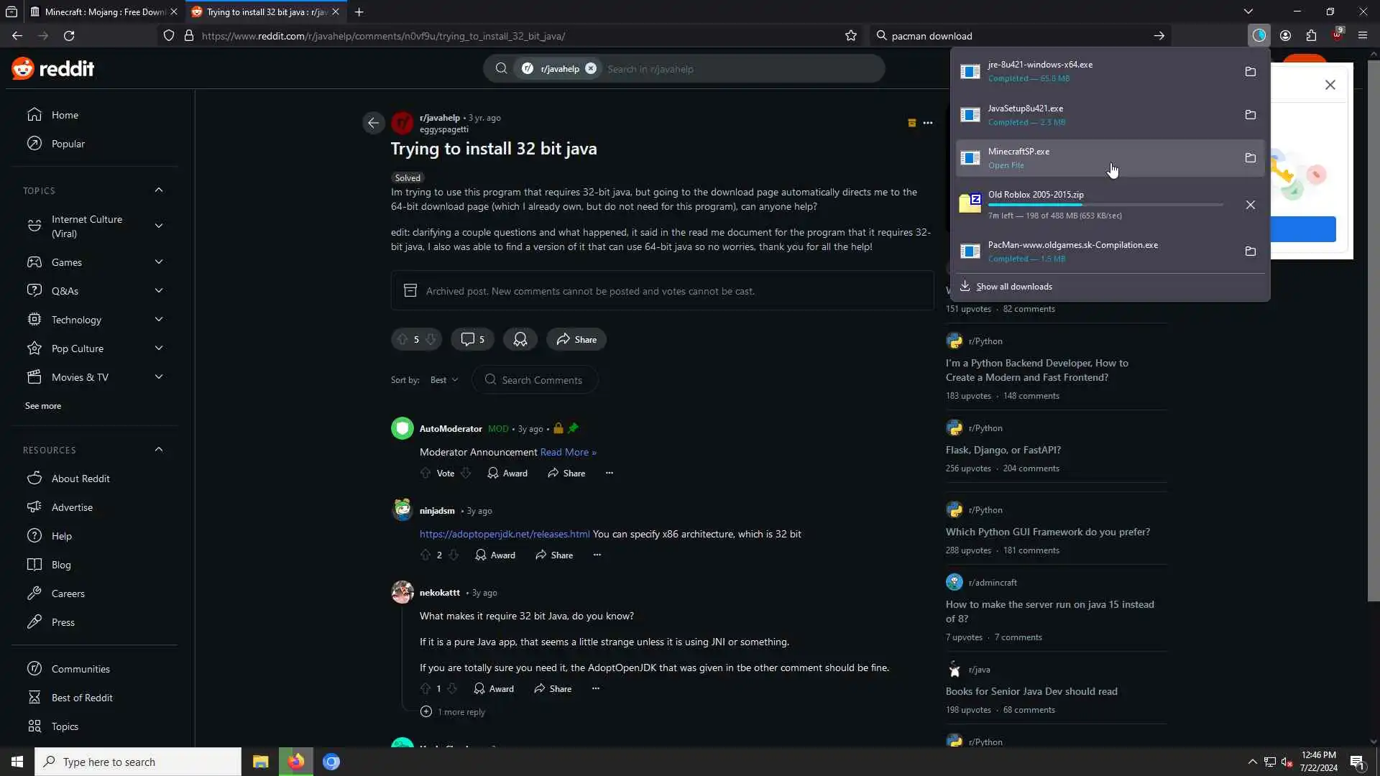
Task: Open Firefox extensions puzzle icon
Action: [x=1311, y=35]
